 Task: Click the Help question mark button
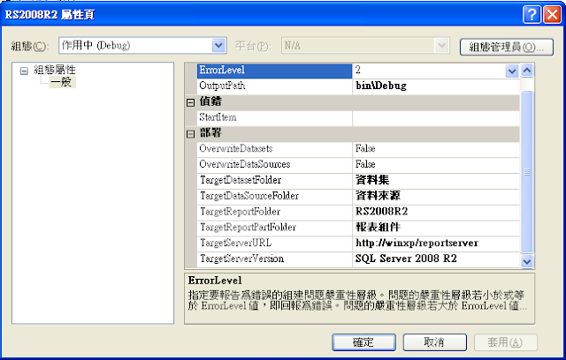532,15
